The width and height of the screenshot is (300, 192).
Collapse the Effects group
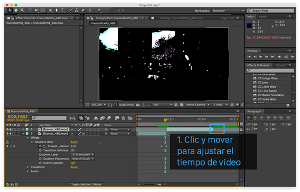[28, 138]
